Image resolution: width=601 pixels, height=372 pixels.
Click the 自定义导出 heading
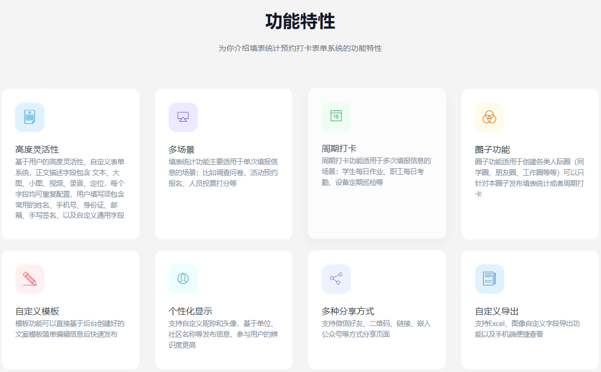click(x=497, y=311)
